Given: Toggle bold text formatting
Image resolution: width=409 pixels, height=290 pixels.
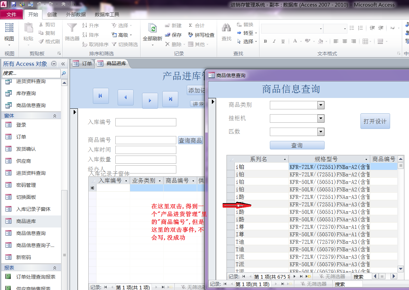Looking at the screenshot, I should pos(265,41).
